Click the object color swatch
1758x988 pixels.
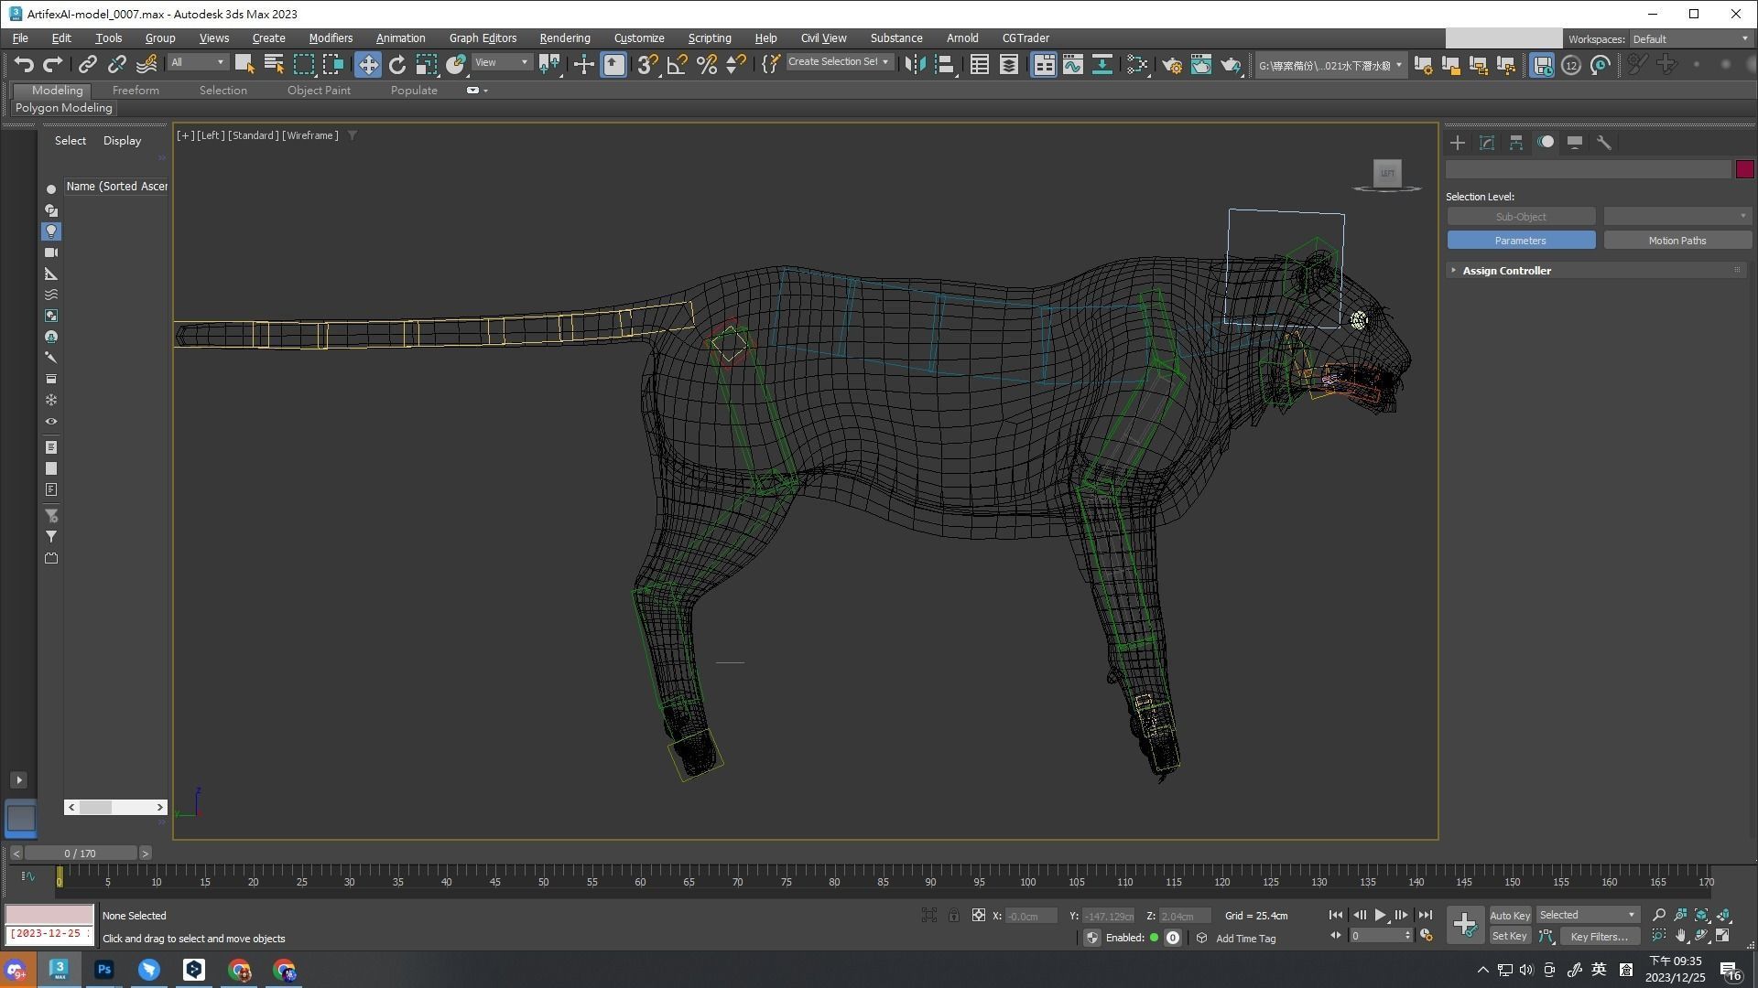1744,169
